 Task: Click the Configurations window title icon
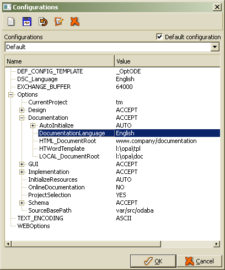click(7, 7)
